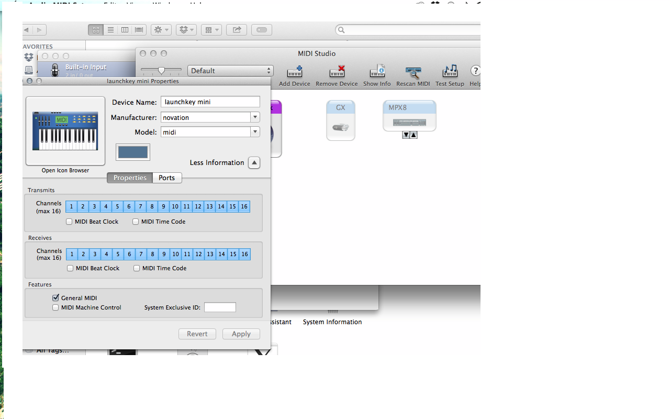Click Add Device in MIDI Studio toolbar
Viewport: 670px width, 419px height.
[294, 76]
